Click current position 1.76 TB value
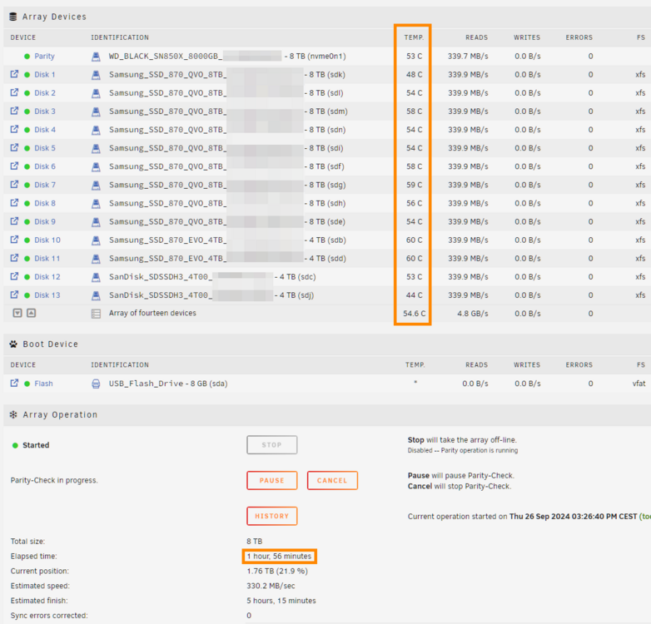651x624 pixels. point(277,571)
